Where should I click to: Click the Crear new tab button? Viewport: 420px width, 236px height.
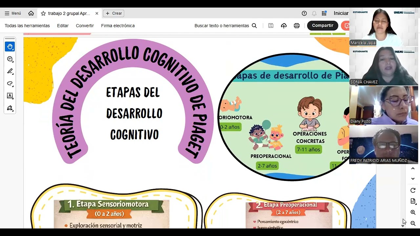click(x=114, y=13)
